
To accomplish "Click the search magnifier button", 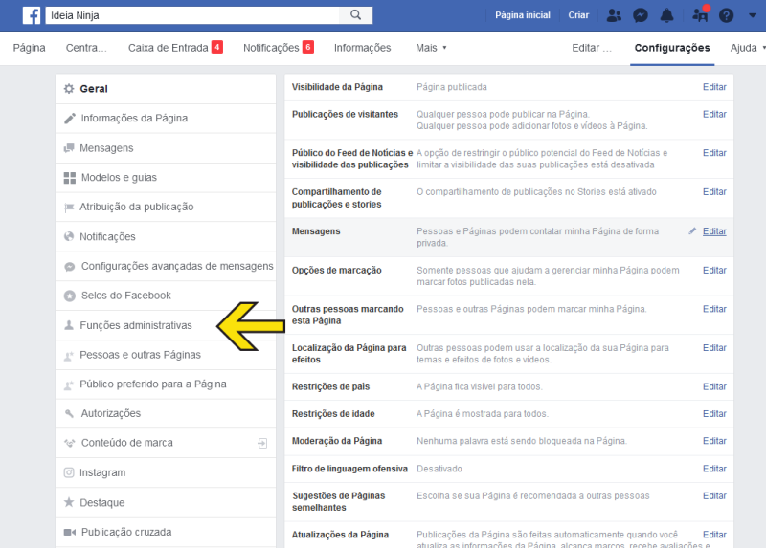I will point(355,15).
